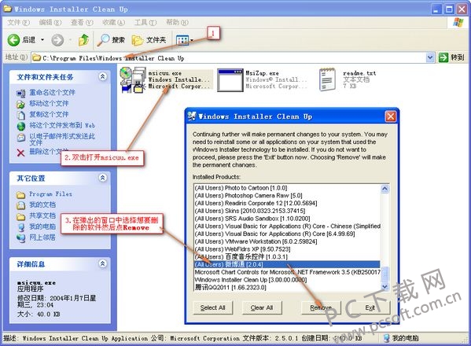The width and height of the screenshot is (471, 346).
Task: Toggle the Folders pane button
Action: click(149, 40)
